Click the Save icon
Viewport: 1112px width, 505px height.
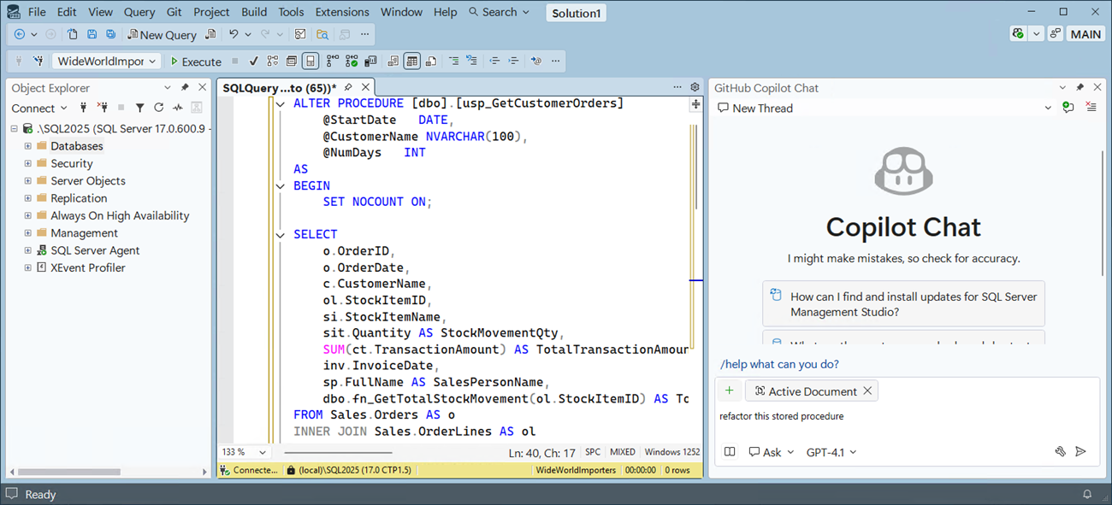click(92, 34)
